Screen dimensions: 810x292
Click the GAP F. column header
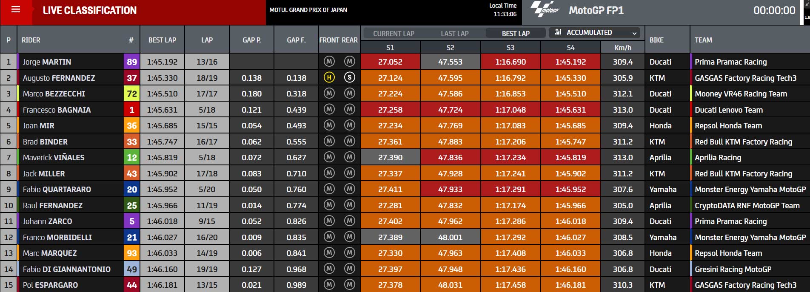296,40
